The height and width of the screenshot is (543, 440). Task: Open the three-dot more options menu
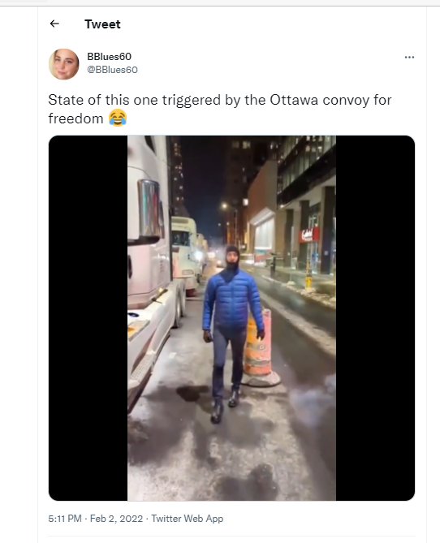coord(409,57)
